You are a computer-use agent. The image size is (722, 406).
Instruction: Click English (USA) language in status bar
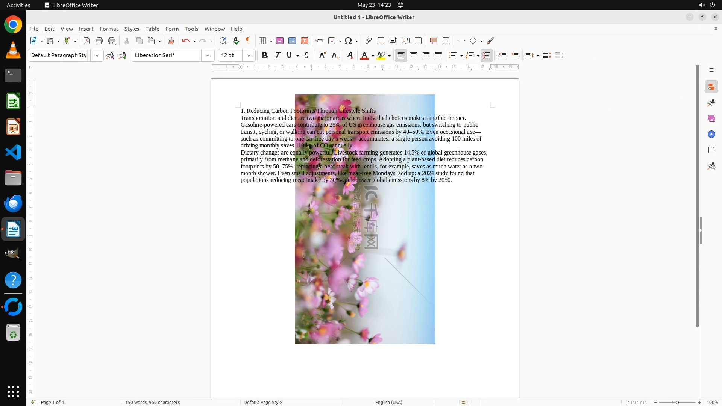388,402
